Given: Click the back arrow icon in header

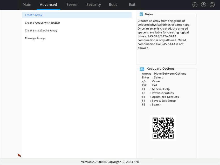Looking at the screenshot, I should [195, 5].
